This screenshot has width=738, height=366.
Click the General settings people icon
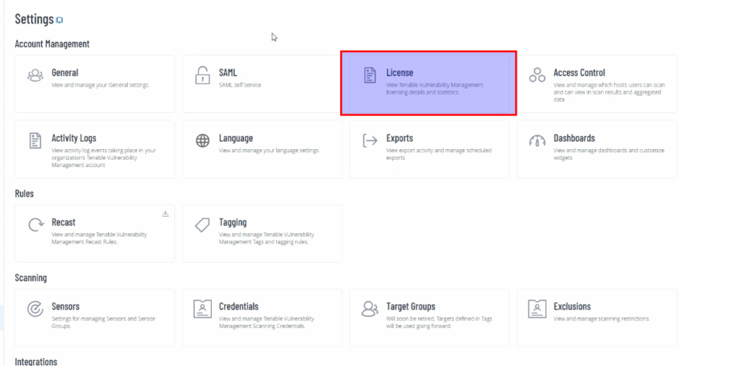[x=35, y=75]
